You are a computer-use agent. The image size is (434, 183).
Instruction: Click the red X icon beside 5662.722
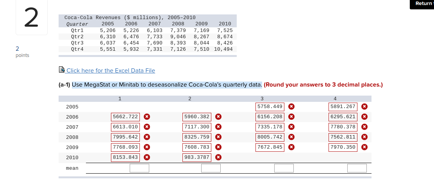[146, 117]
